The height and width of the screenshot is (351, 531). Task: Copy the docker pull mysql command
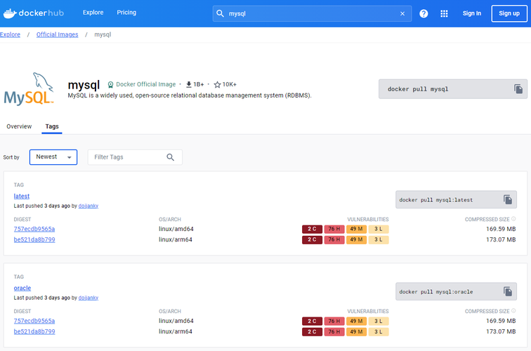pos(518,89)
